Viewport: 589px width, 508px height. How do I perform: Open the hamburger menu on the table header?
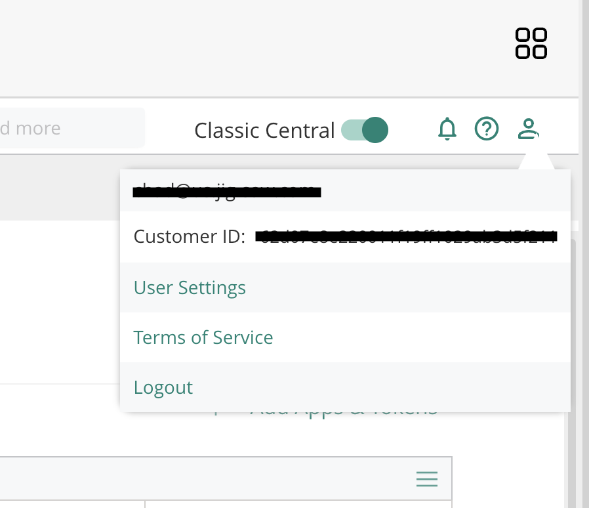tap(427, 479)
